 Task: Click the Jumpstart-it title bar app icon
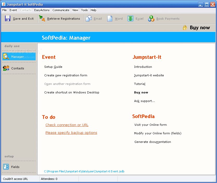tap(4, 4)
